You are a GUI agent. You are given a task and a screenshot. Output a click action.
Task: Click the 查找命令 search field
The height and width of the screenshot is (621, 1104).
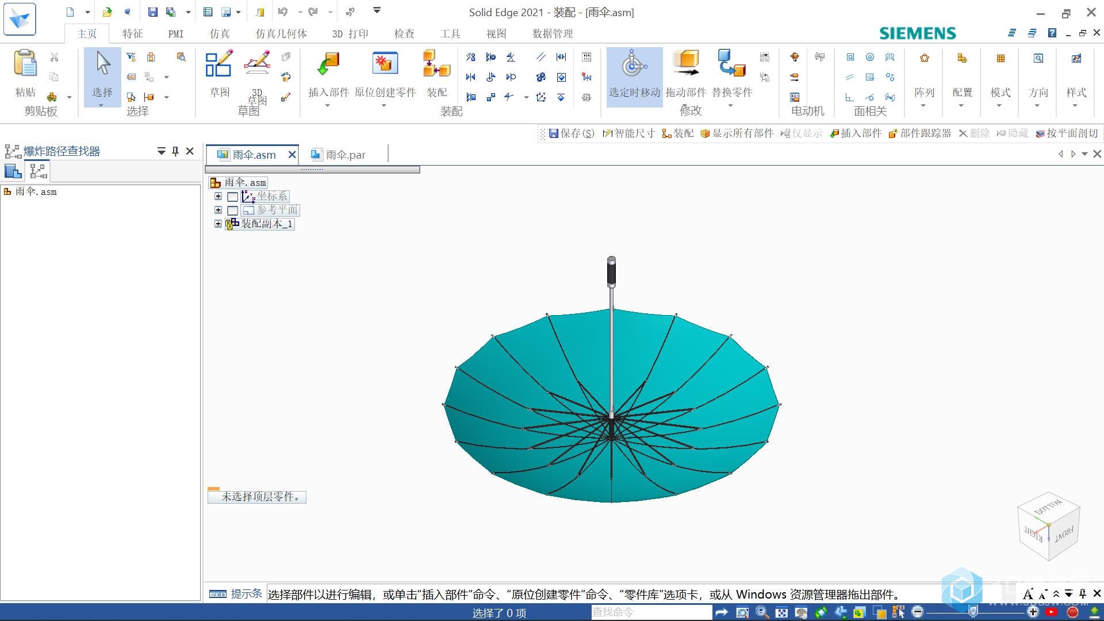pos(651,612)
